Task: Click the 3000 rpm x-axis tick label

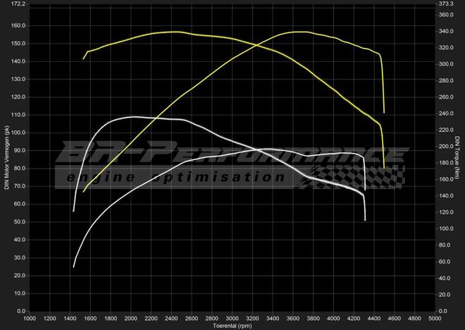Action: click(232, 319)
